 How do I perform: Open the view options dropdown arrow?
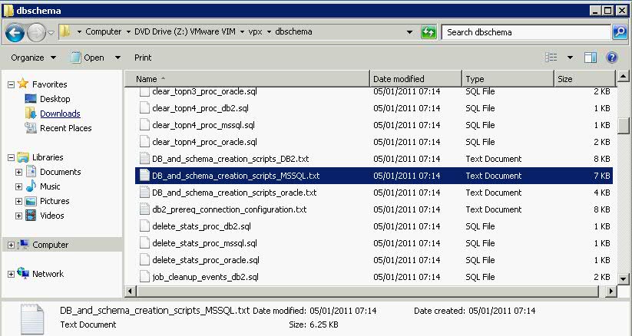pos(571,58)
